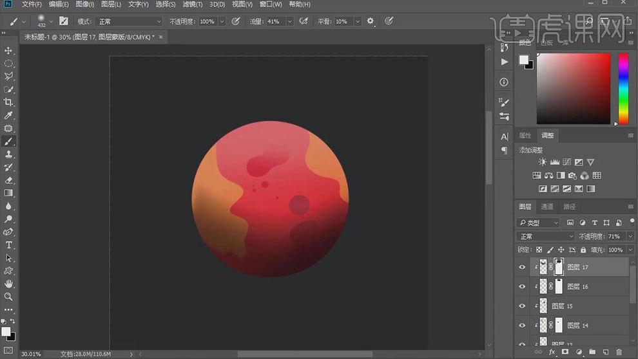Viewport: 638px width, 359px height.
Task: Activate the Zoom tool
Action: click(x=8, y=297)
